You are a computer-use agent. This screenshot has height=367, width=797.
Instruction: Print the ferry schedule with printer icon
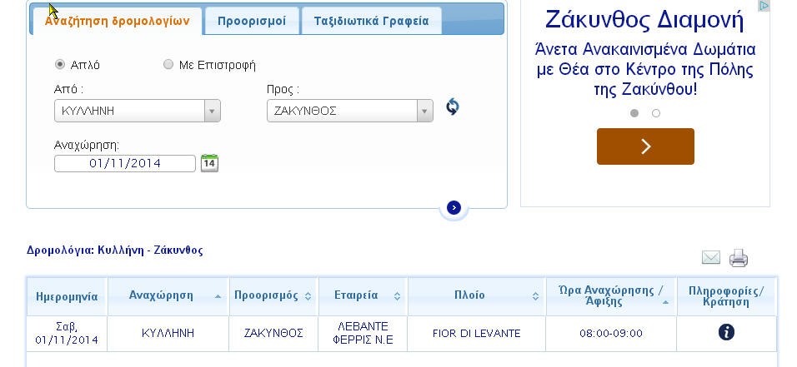[x=739, y=258]
